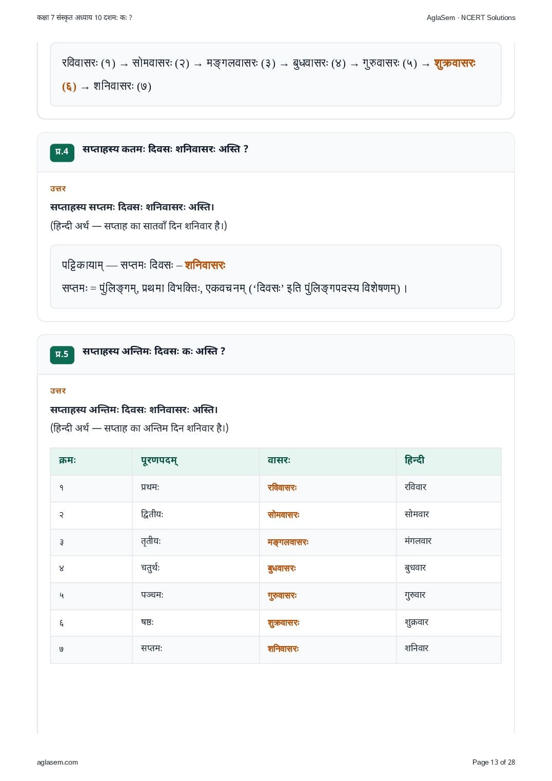This screenshot has height=781, width=552.
Task: Select the क्रमः column header
Action: (67, 460)
